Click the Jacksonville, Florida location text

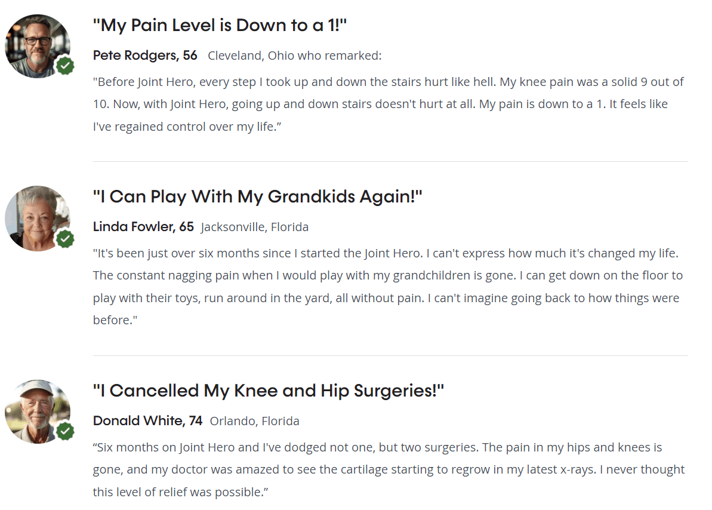tap(255, 227)
